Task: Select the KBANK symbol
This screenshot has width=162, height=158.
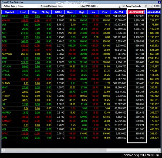Action: pos(6,21)
